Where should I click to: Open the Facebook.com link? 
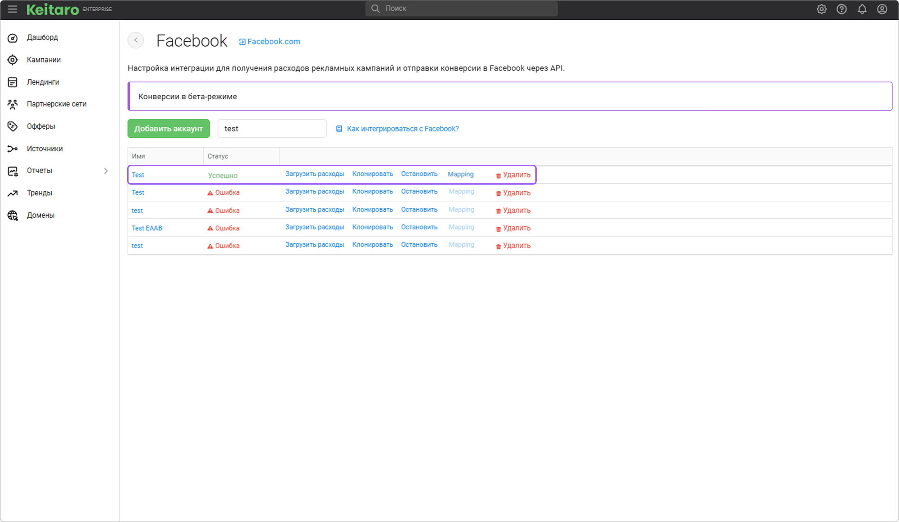tap(274, 41)
